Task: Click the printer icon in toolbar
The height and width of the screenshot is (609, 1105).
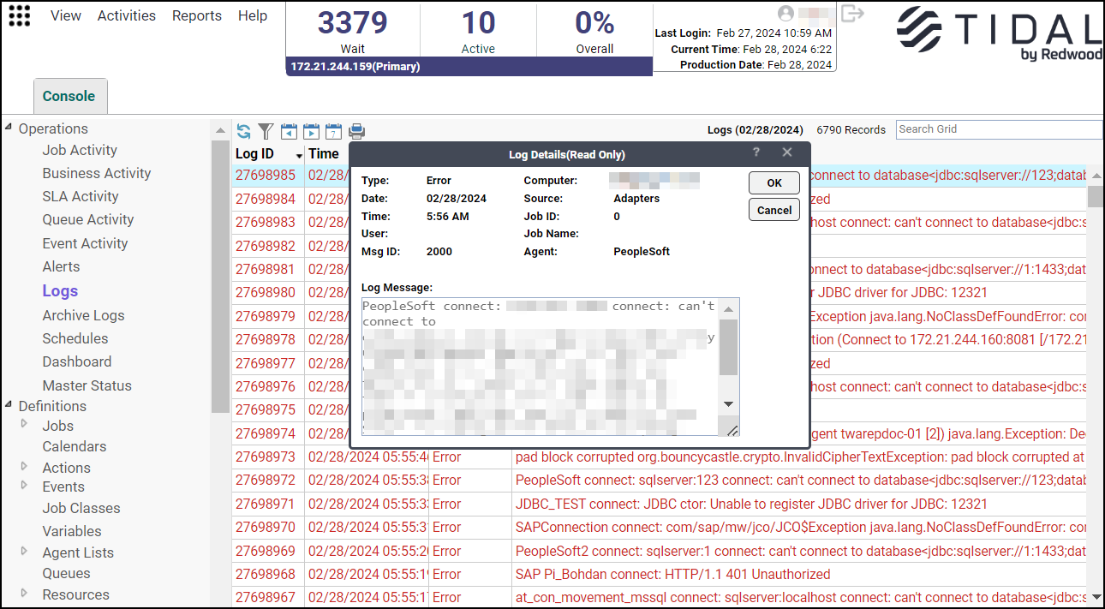Action: click(356, 131)
